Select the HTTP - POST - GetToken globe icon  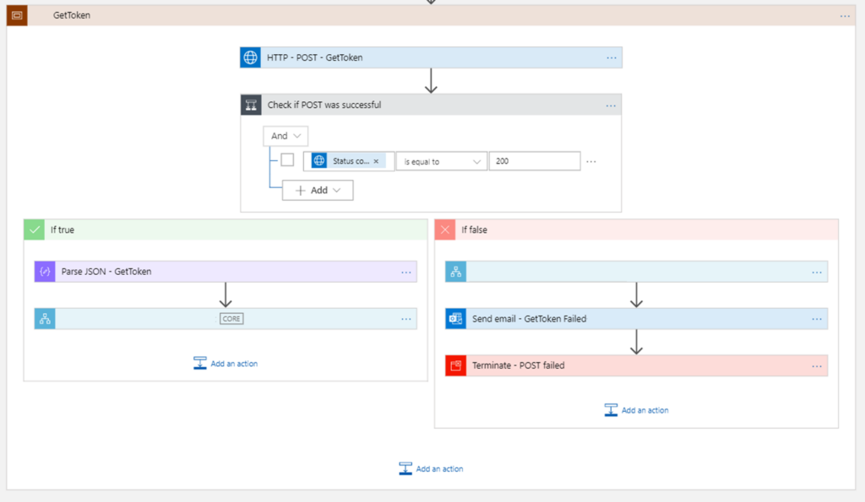click(x=248, y=57)
